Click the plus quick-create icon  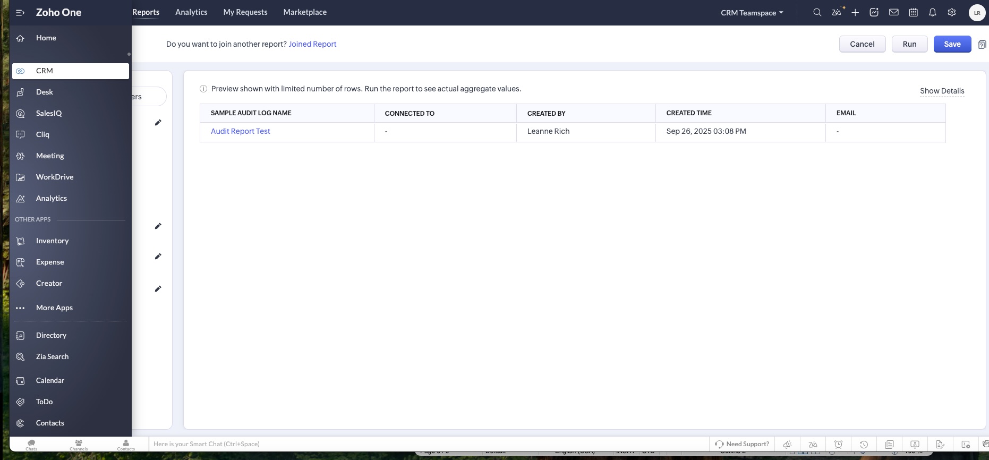(855, 12)
